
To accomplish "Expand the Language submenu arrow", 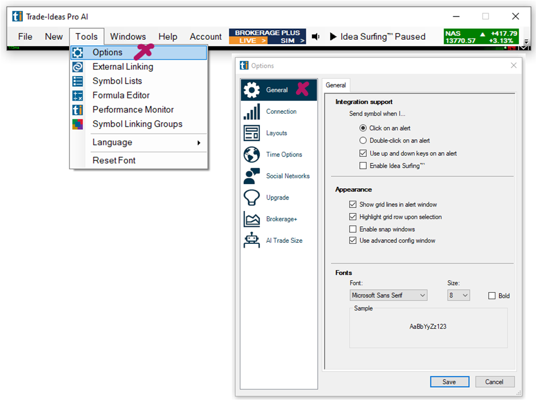I will 199,143.
